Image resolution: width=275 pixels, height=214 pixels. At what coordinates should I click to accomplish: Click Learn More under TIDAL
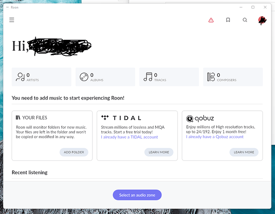click(x=159, y=152)
